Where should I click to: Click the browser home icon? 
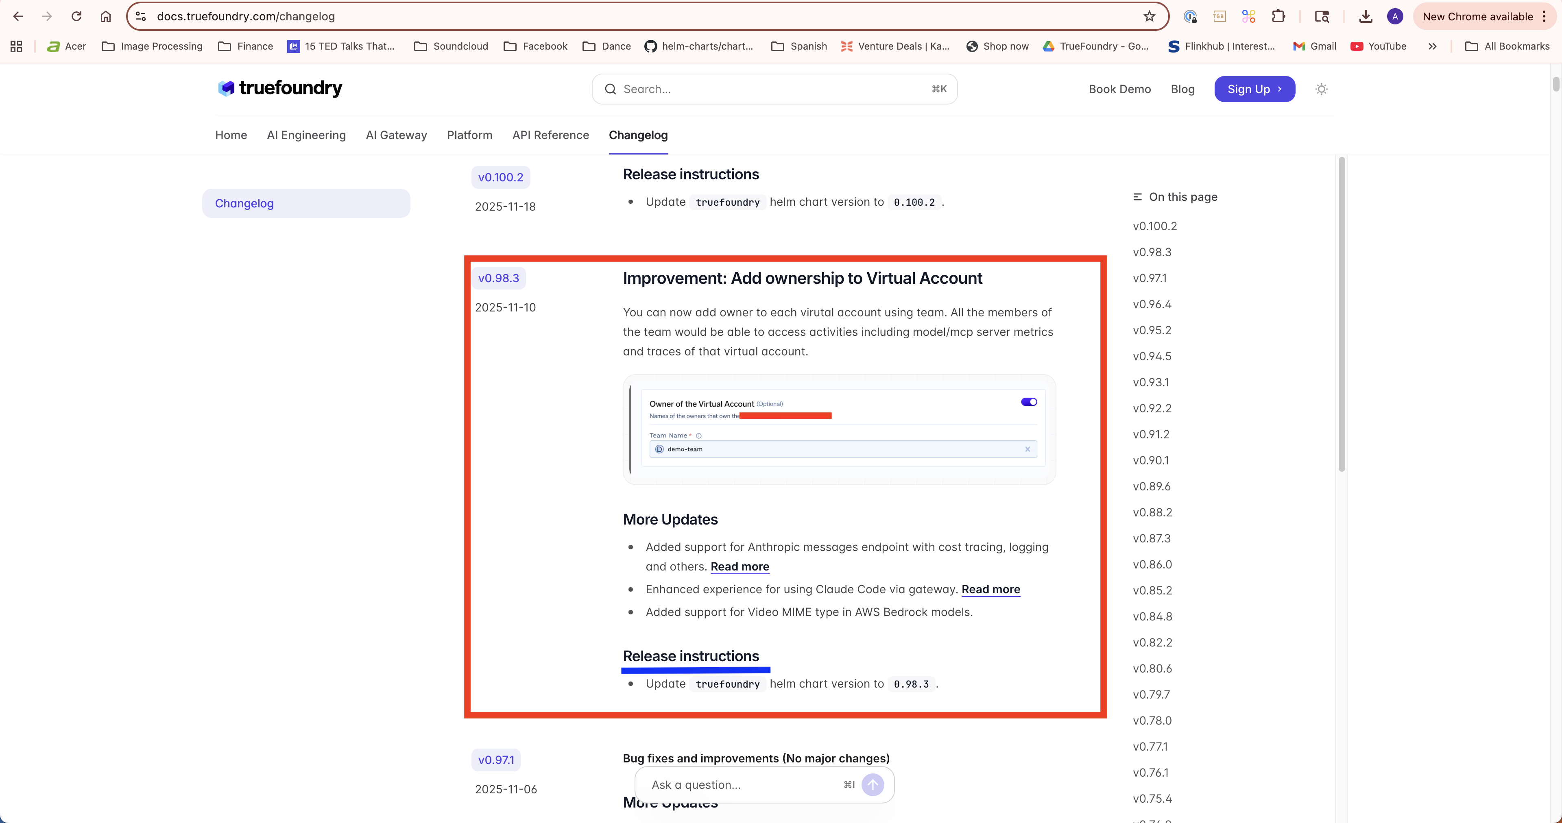click(x=105, y=16)
